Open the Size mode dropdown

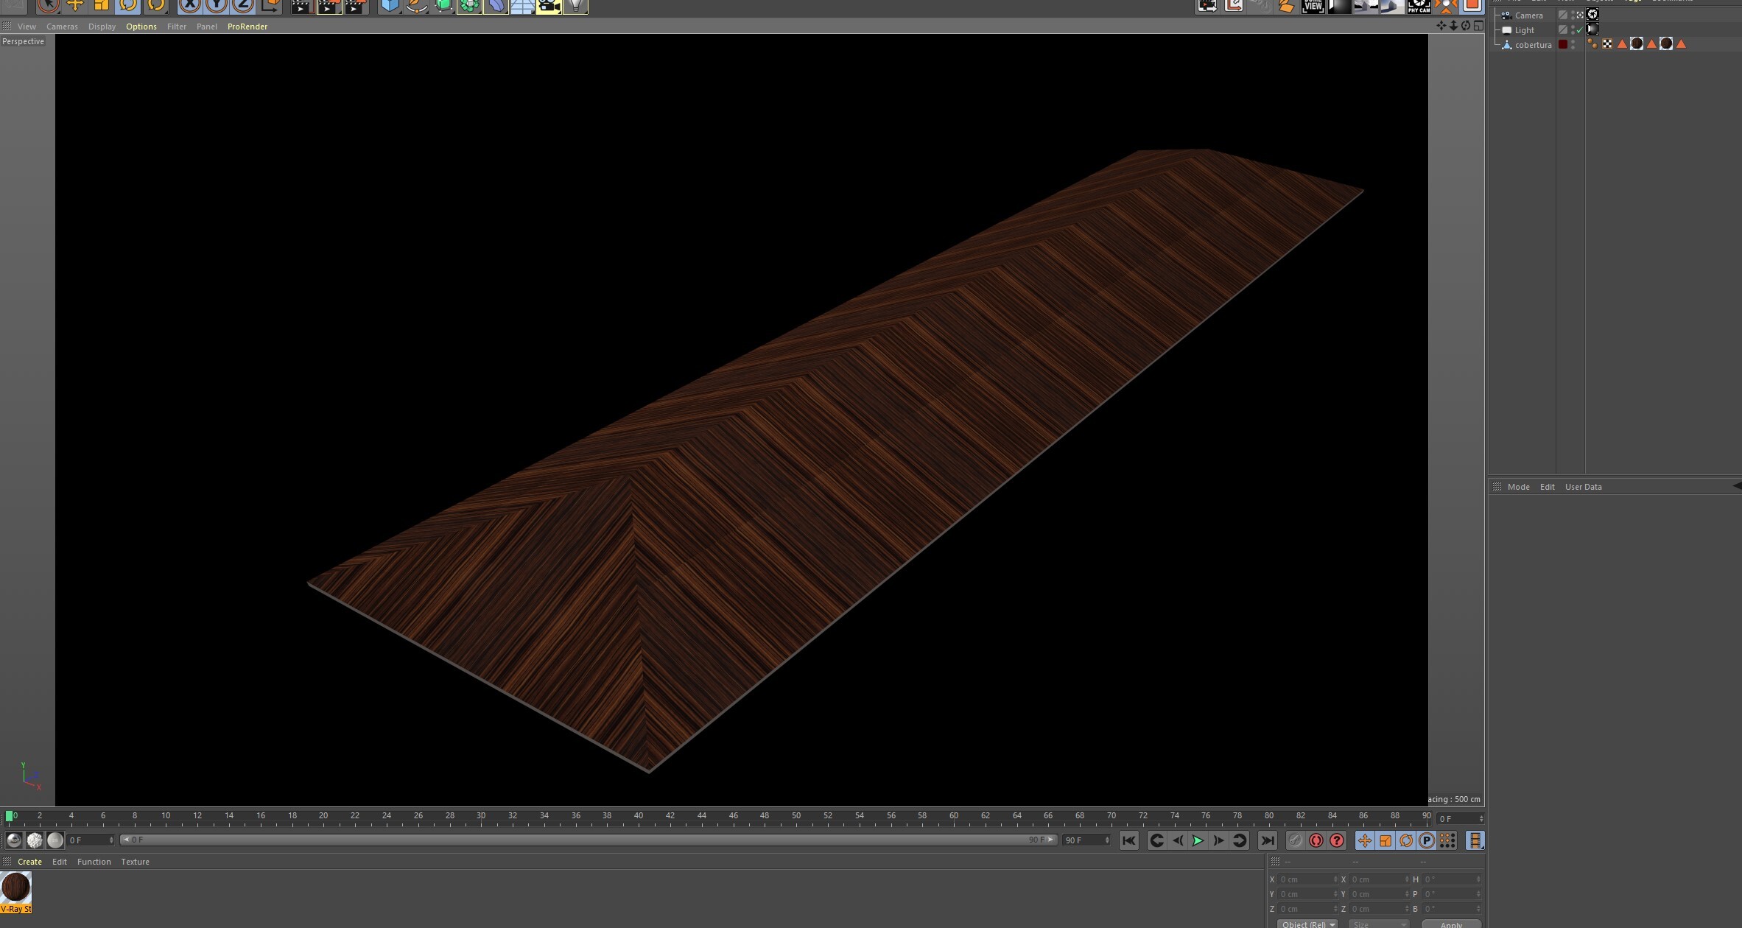point(1378,924)
